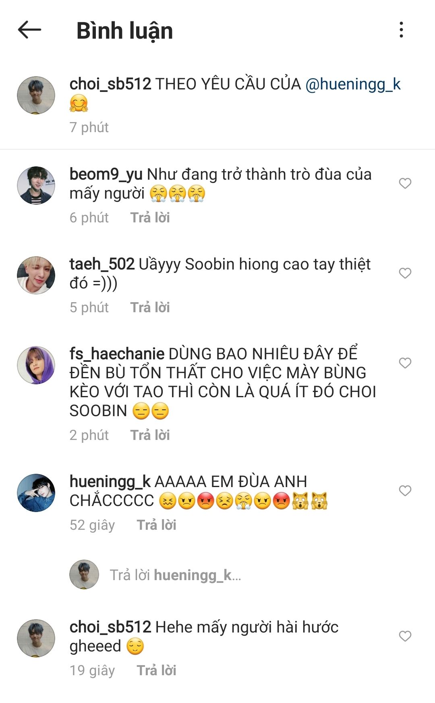
Task: Reply to beom9_yu's comment
Action: (150, 218)
